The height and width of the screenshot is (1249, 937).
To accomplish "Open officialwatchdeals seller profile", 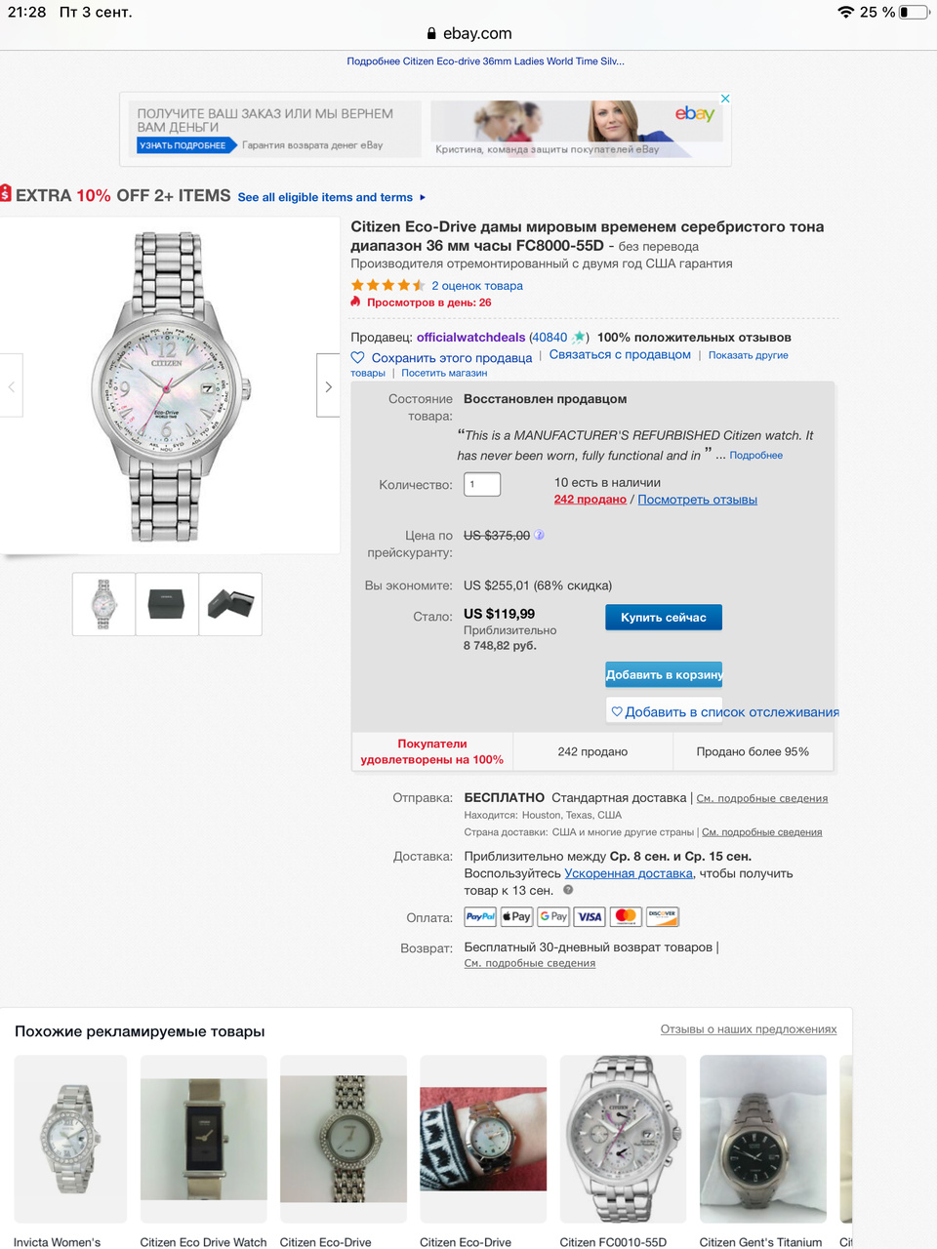I will point(470,338).
